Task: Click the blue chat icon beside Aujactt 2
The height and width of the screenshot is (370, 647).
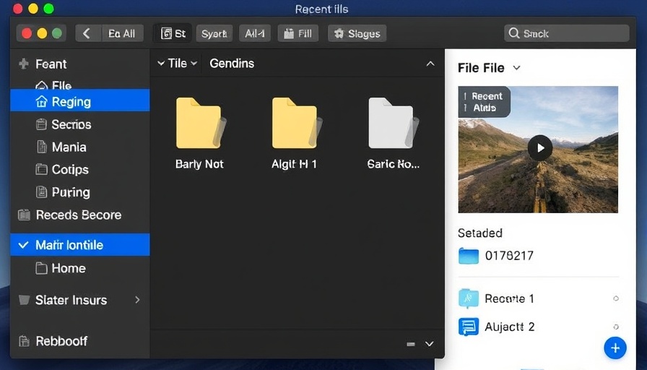Action: (469, 327)
